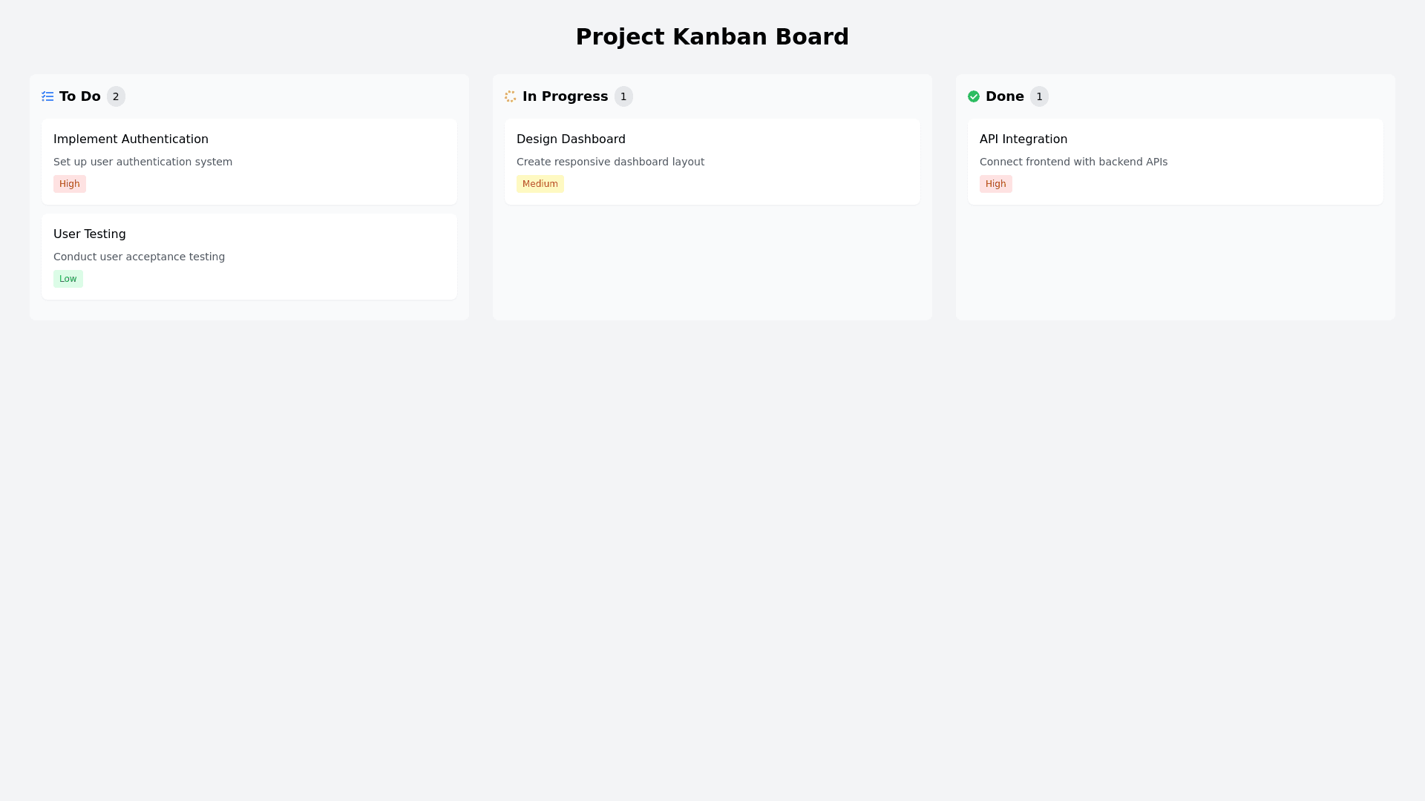The height and width of the screenshot is (801, 1425).
Task: Click the Medium priority tag
Action: (x=540, y=184)
